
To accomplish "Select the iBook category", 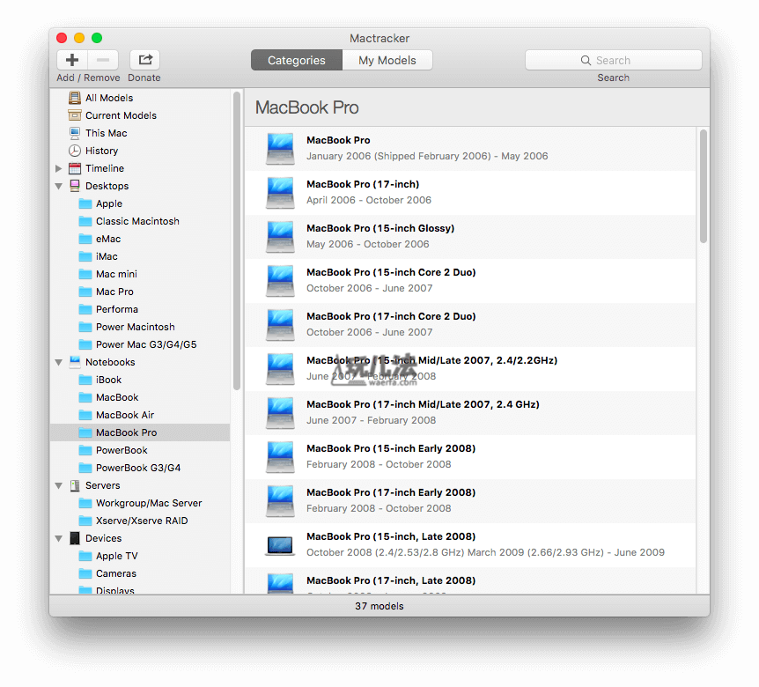I will (x=140, y=380).
